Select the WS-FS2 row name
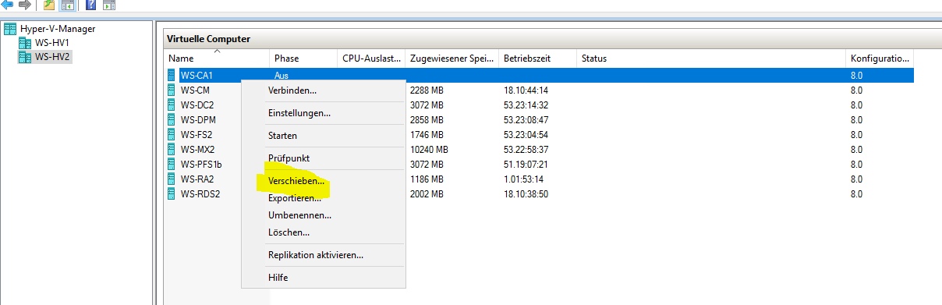The image size is (942, 305). [197, 135]
